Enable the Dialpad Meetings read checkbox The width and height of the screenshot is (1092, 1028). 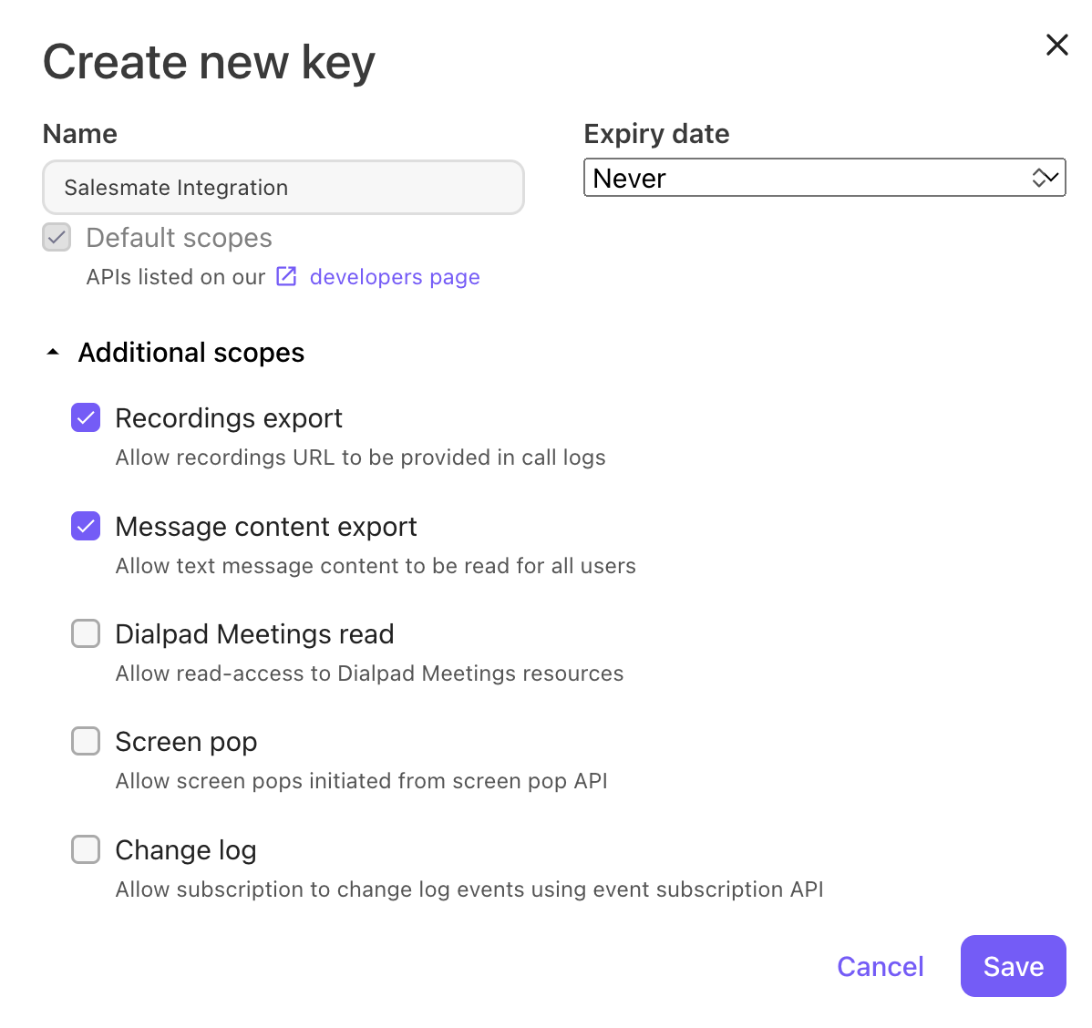point(86,633)
